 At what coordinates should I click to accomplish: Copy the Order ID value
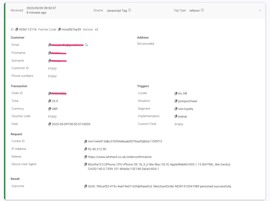point(50,94)
